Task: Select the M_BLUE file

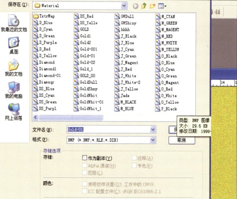Action: click(124, 109)
